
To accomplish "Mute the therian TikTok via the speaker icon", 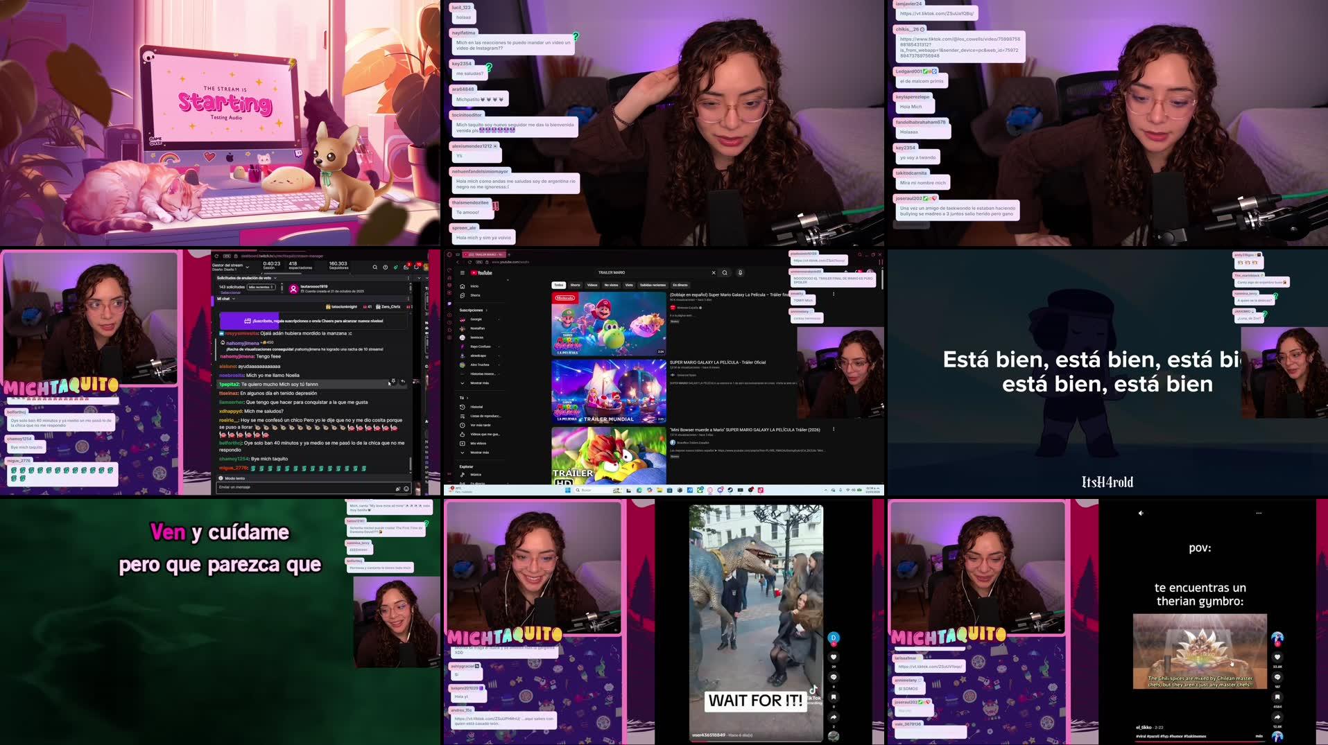I will [x=1140, y=513].
